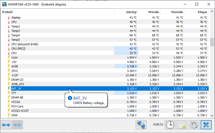Click the Érzékelő column header
Image resolution: width=215 pixels, height=133 pixels.
[x=57, y=12]
